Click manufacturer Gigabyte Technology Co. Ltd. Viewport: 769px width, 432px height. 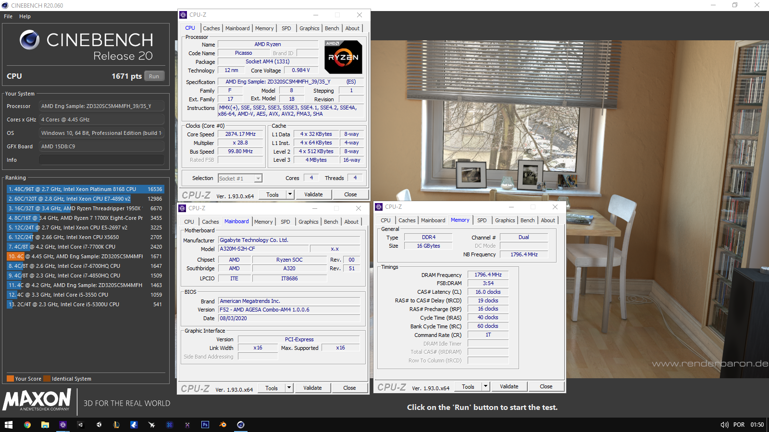289,240
